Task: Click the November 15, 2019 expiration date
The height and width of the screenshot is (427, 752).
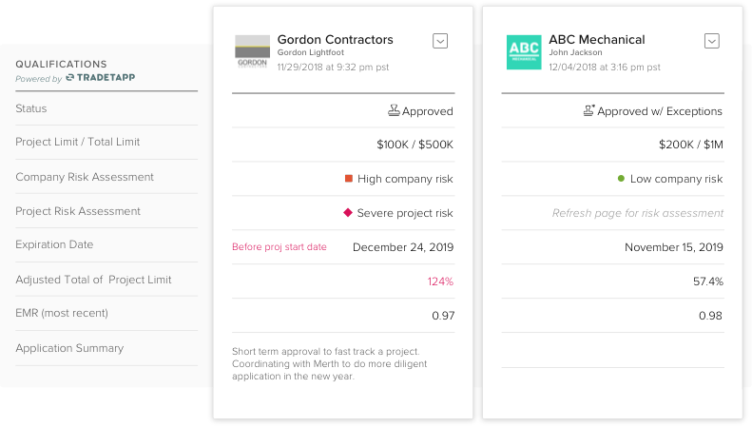Action: (673, 247)
